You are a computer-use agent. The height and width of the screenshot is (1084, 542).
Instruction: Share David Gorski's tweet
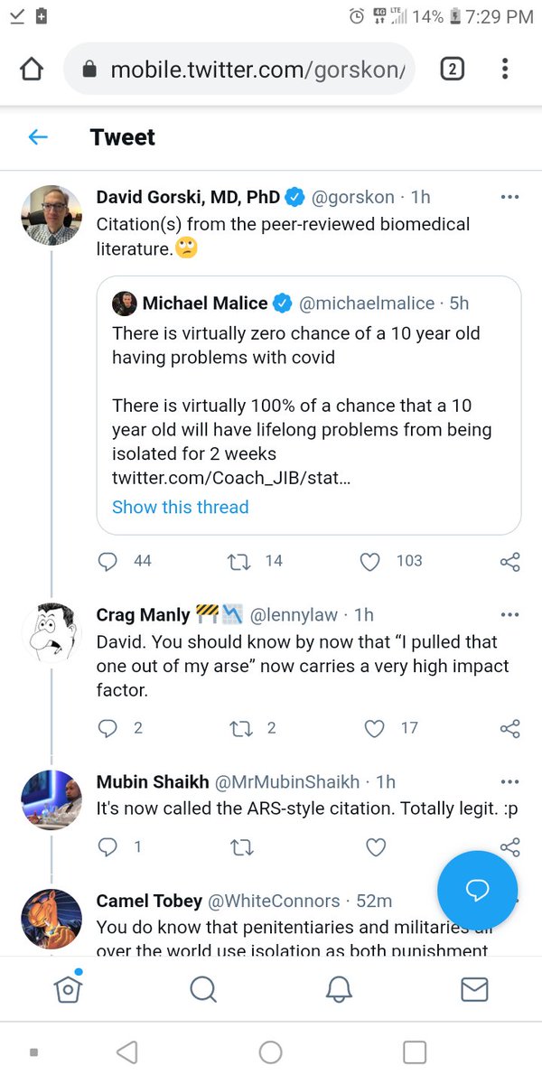tap(509, 562)
